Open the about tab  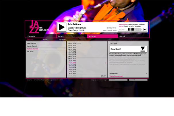tap(133, 36)
